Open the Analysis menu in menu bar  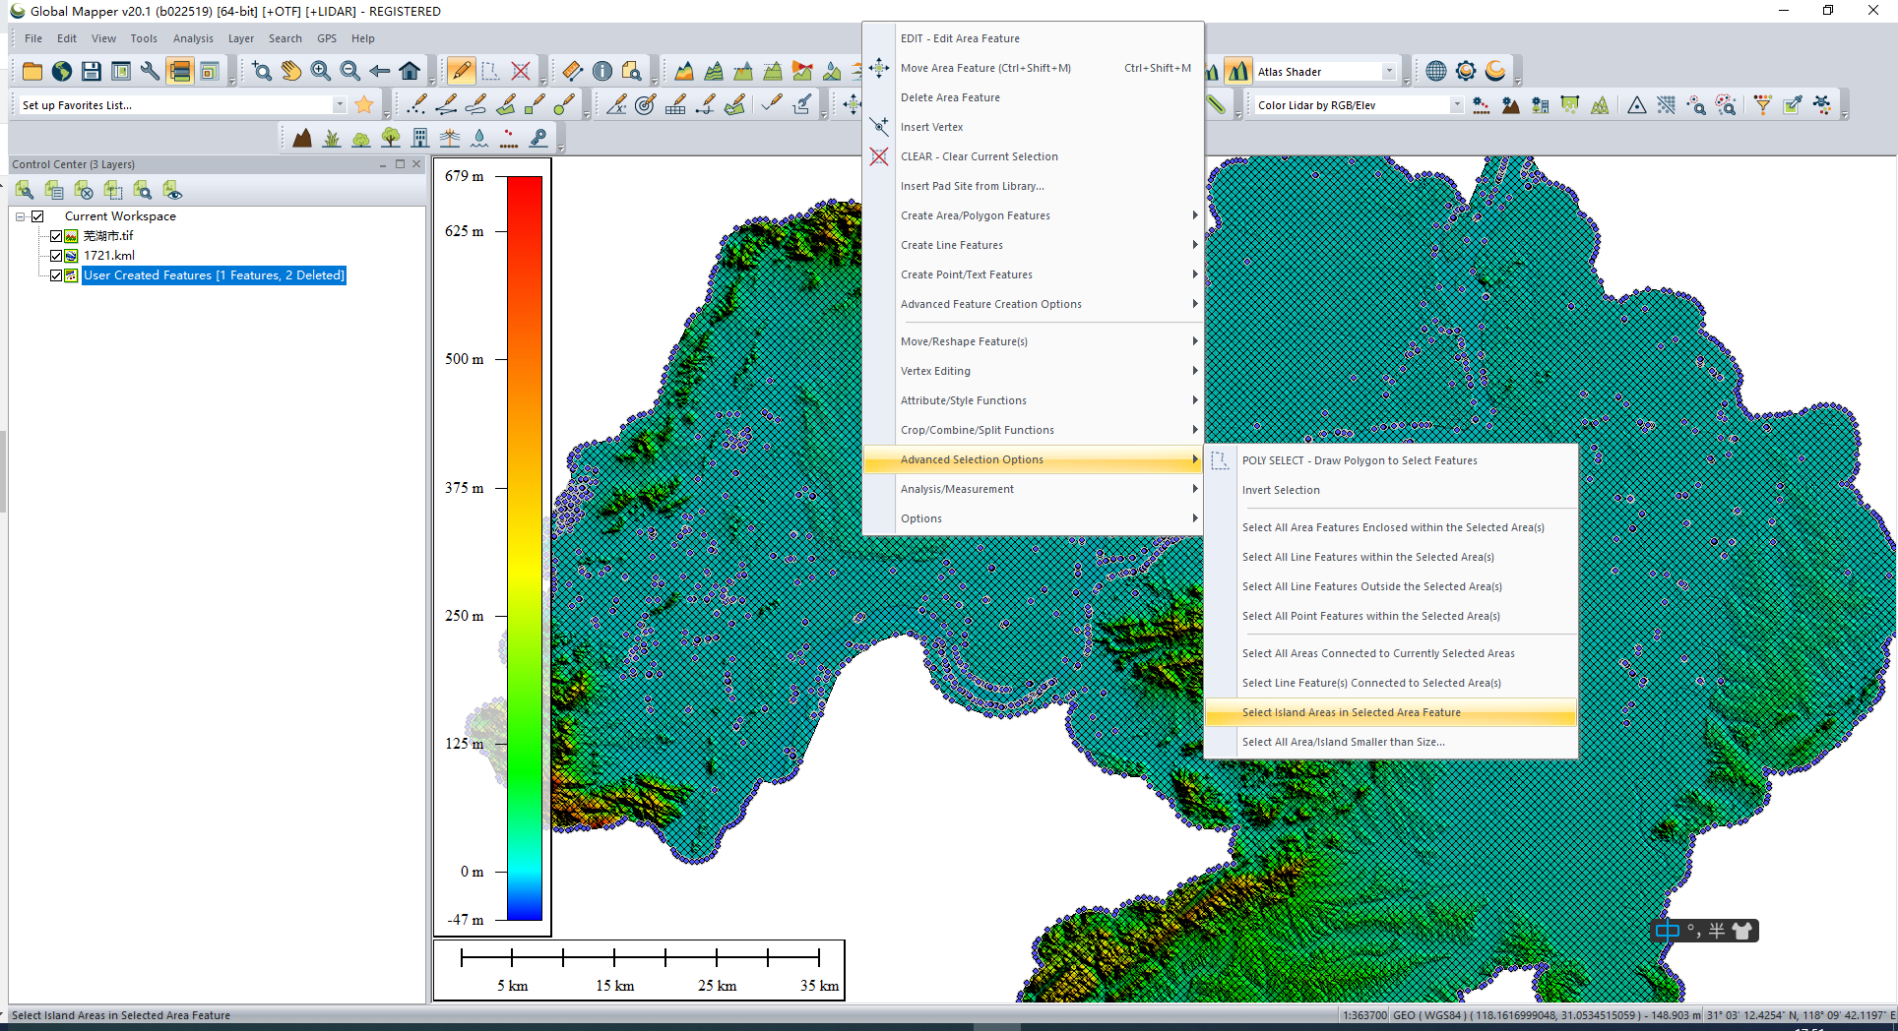coord(193,38)
